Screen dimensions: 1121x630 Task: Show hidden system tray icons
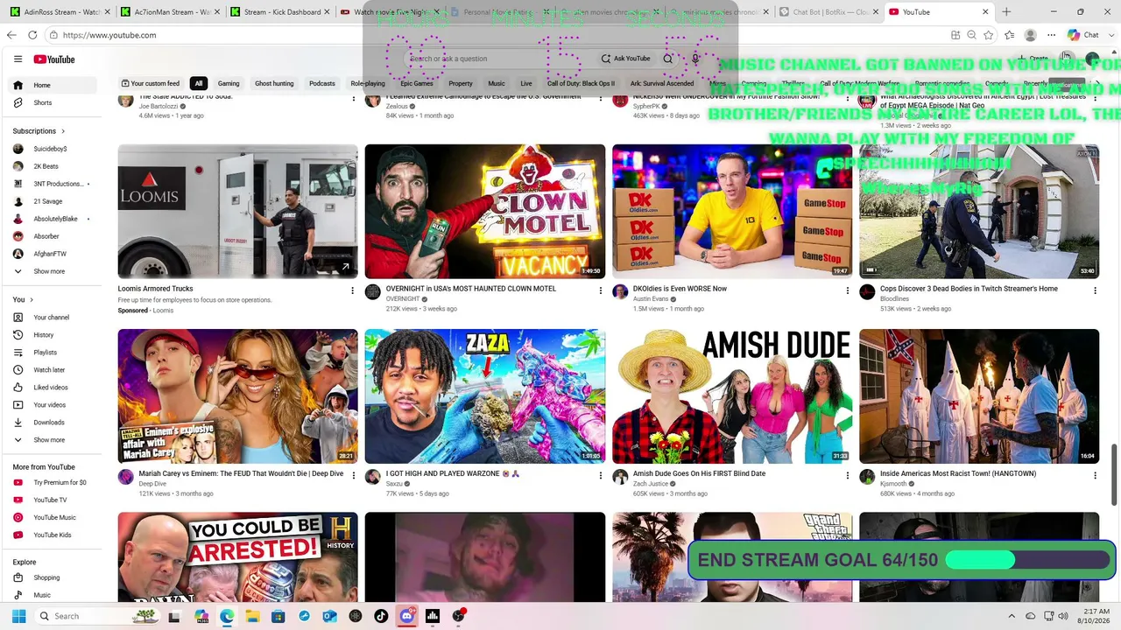click(1012, 616)
